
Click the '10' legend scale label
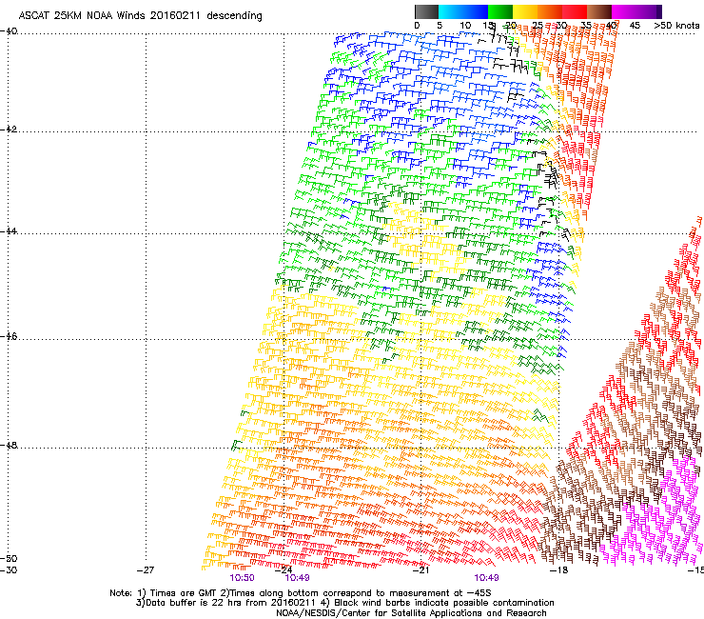pyautogui.click(x=465, y=26)
